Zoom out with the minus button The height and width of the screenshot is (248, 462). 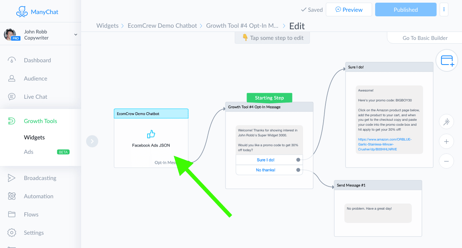point(446,161)
